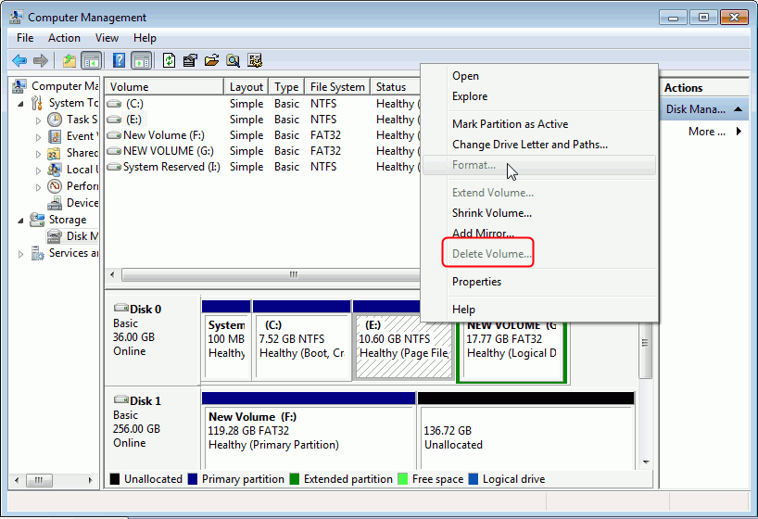Select Shrink Volume in context menu

539,213
